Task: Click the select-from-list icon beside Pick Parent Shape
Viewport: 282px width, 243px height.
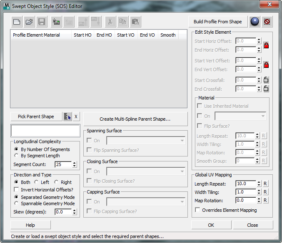Action: tap(67, 117)
